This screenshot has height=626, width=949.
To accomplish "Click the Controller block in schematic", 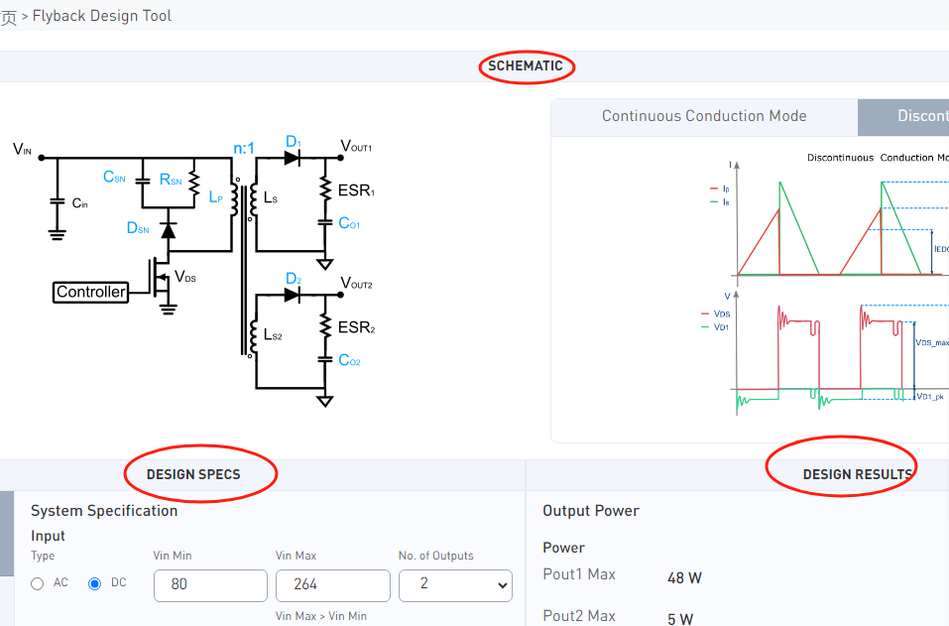I will click(x=91, y=292).
